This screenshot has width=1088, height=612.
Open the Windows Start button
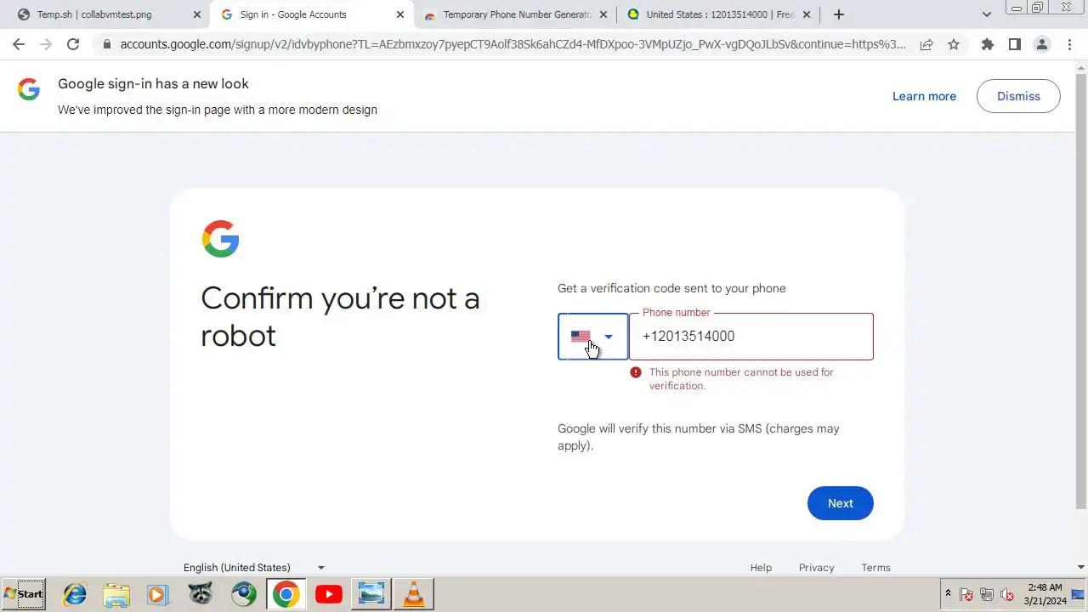pos(24,594)
